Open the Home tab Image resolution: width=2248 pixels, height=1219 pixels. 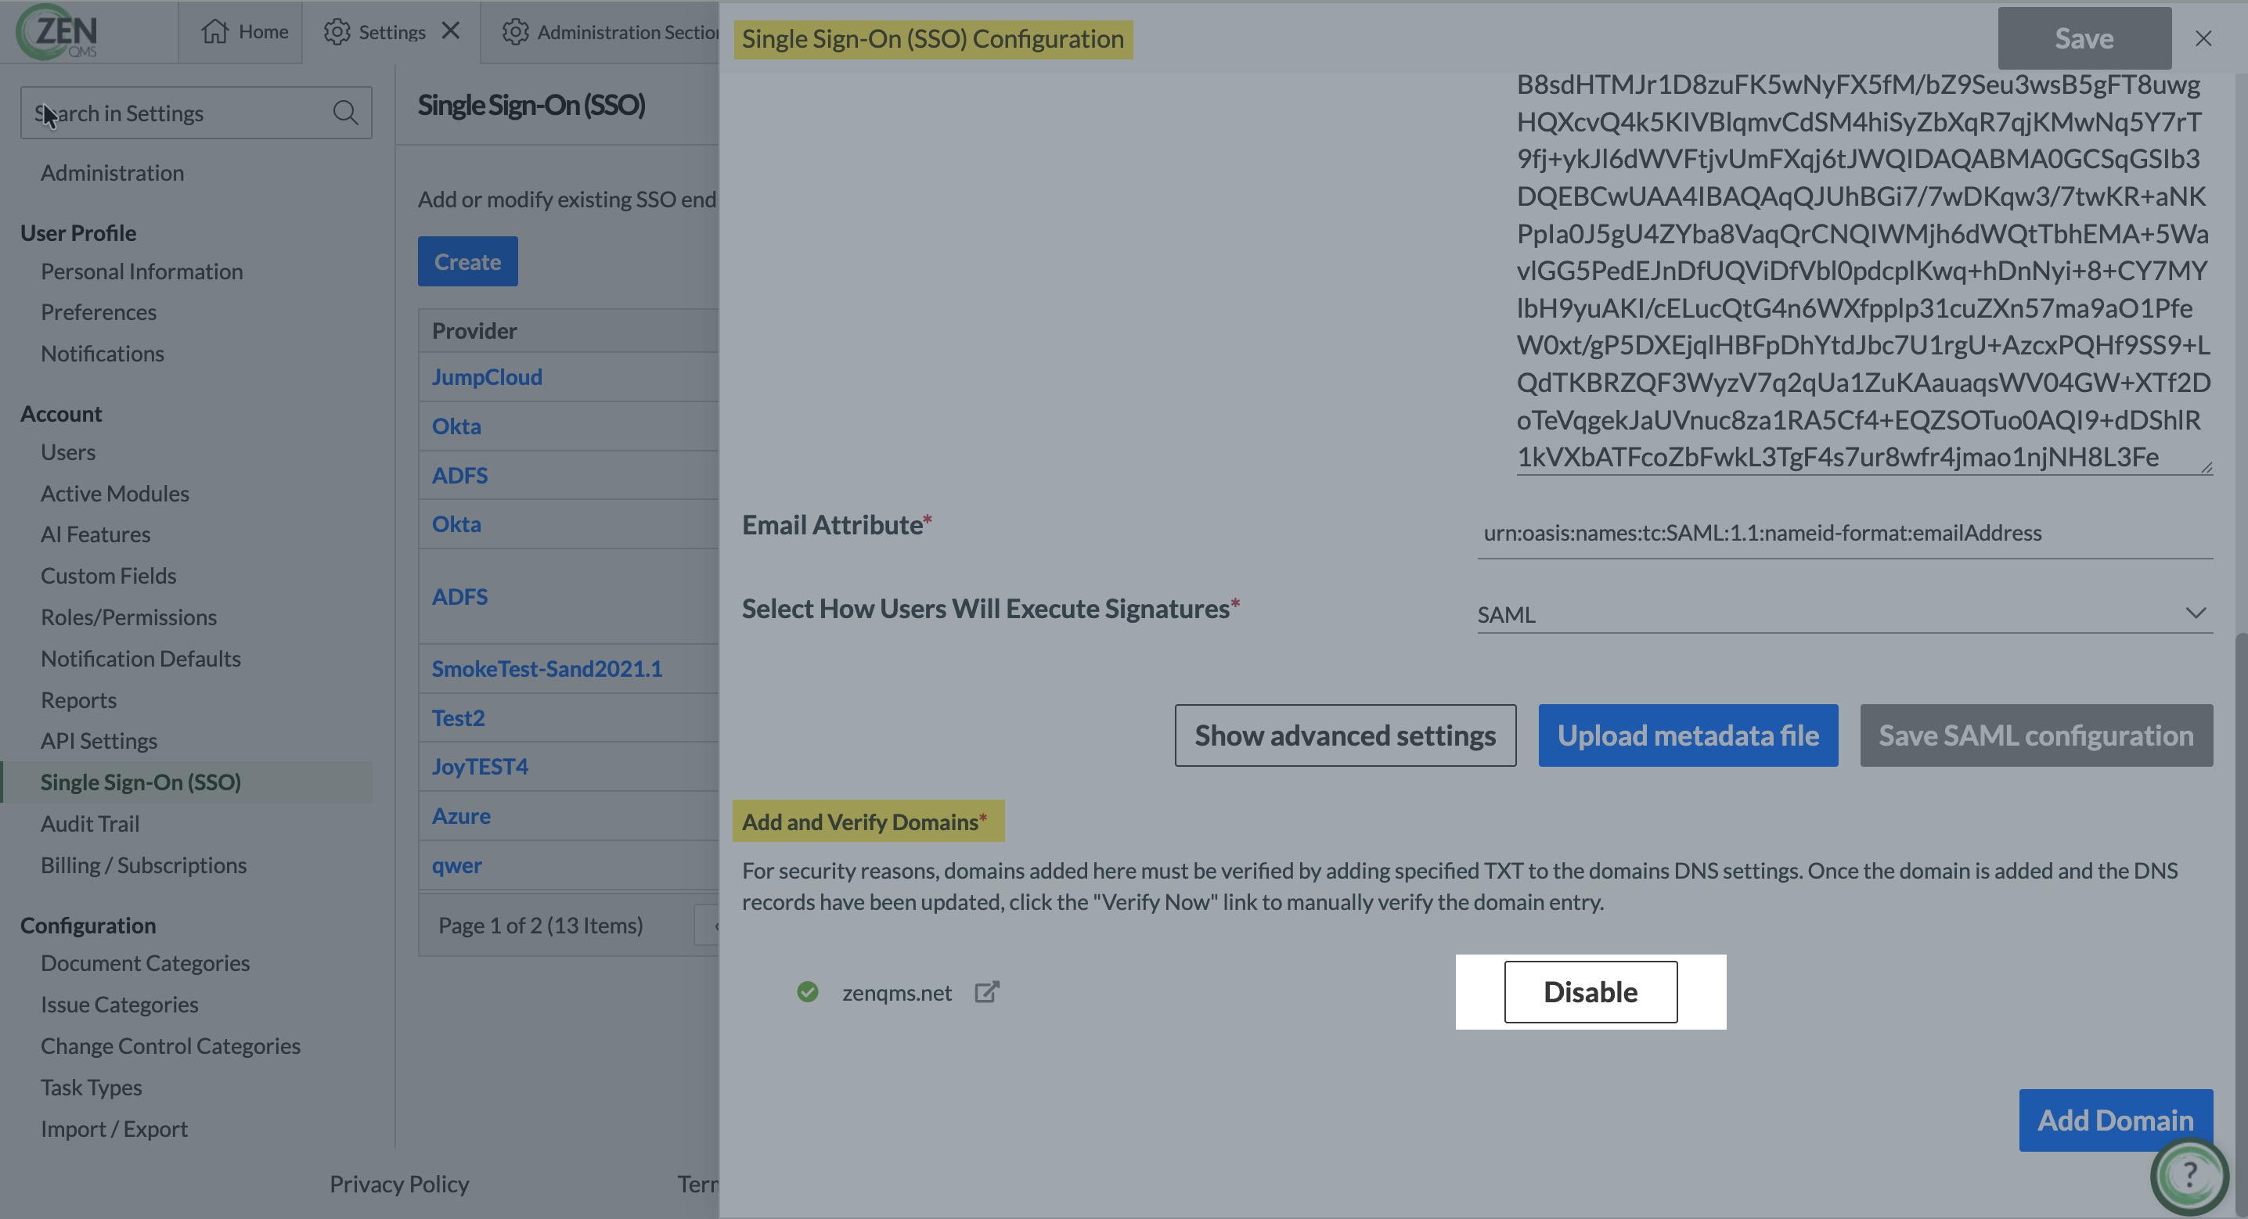tap(241, 31)
